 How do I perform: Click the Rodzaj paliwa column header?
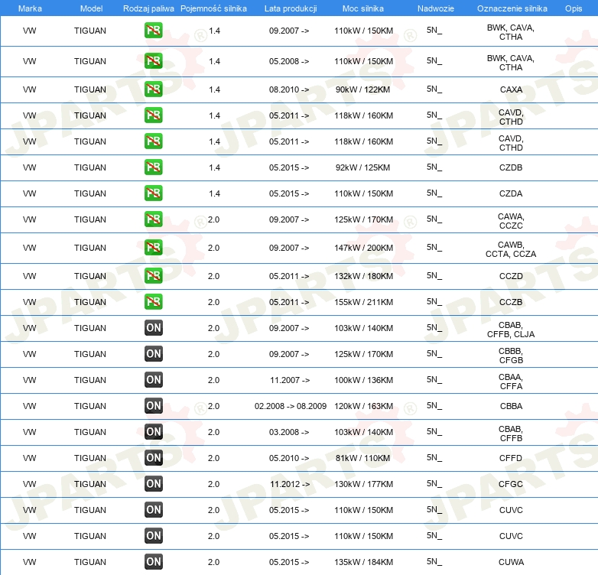(148, 8)
